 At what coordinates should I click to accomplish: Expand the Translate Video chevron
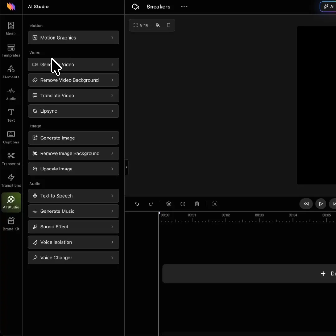(x=112, y=96)
